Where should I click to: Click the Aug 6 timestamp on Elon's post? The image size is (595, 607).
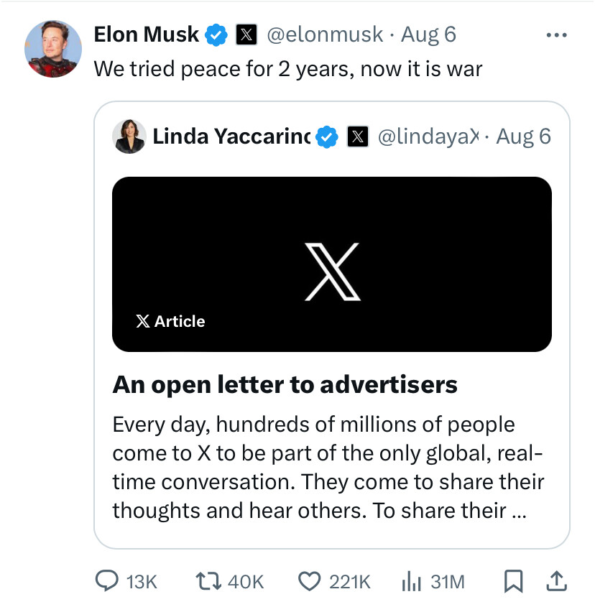[x=428, y=34]
